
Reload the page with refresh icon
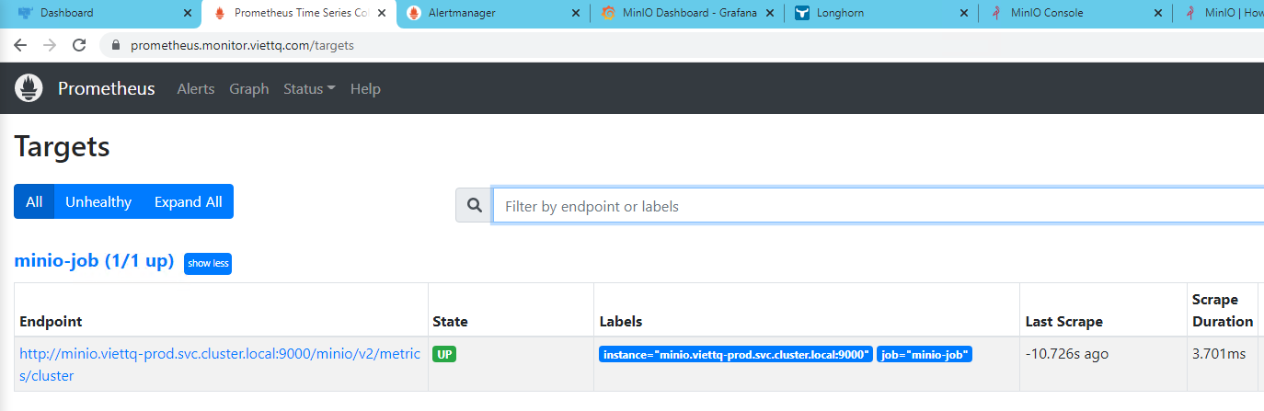(x=79, y=44)
